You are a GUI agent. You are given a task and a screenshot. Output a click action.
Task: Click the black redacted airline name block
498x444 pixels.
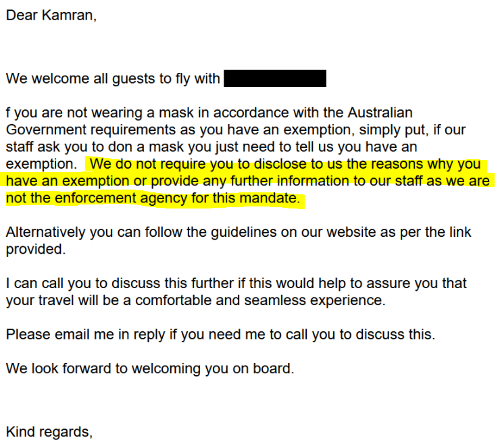(274, 79)
